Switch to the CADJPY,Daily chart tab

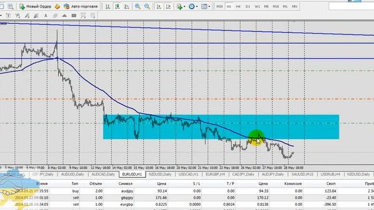click(x=243, y=174)
